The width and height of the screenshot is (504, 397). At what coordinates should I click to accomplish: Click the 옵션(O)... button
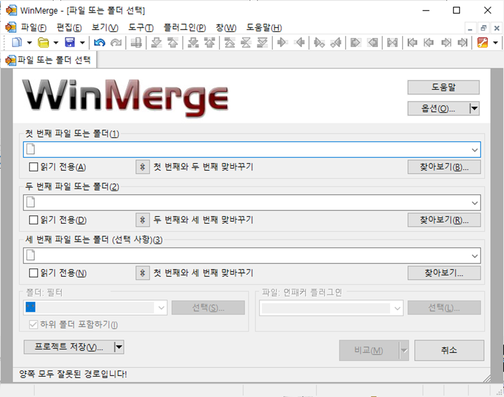click(x=438, y=108)
